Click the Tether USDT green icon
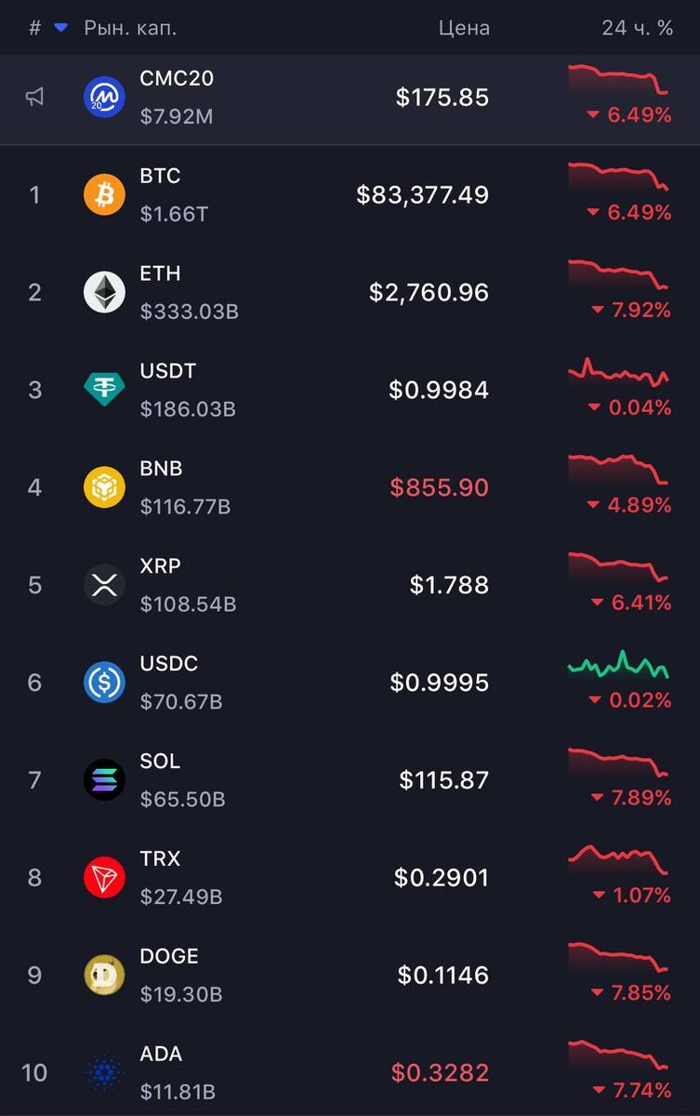Image resolution: width=700 pixels, height=1116 pixels. click(104, 390)
